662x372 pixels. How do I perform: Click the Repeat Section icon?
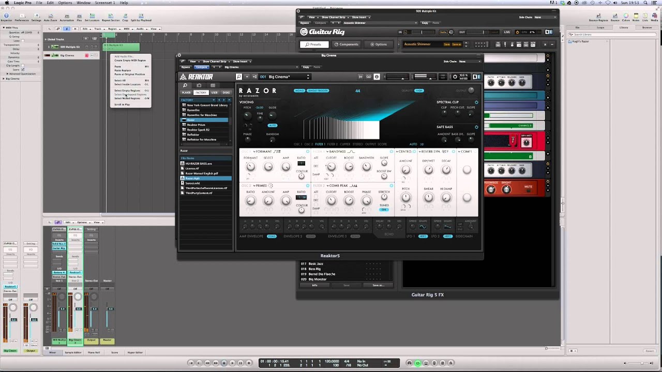[x=111, y=16]
